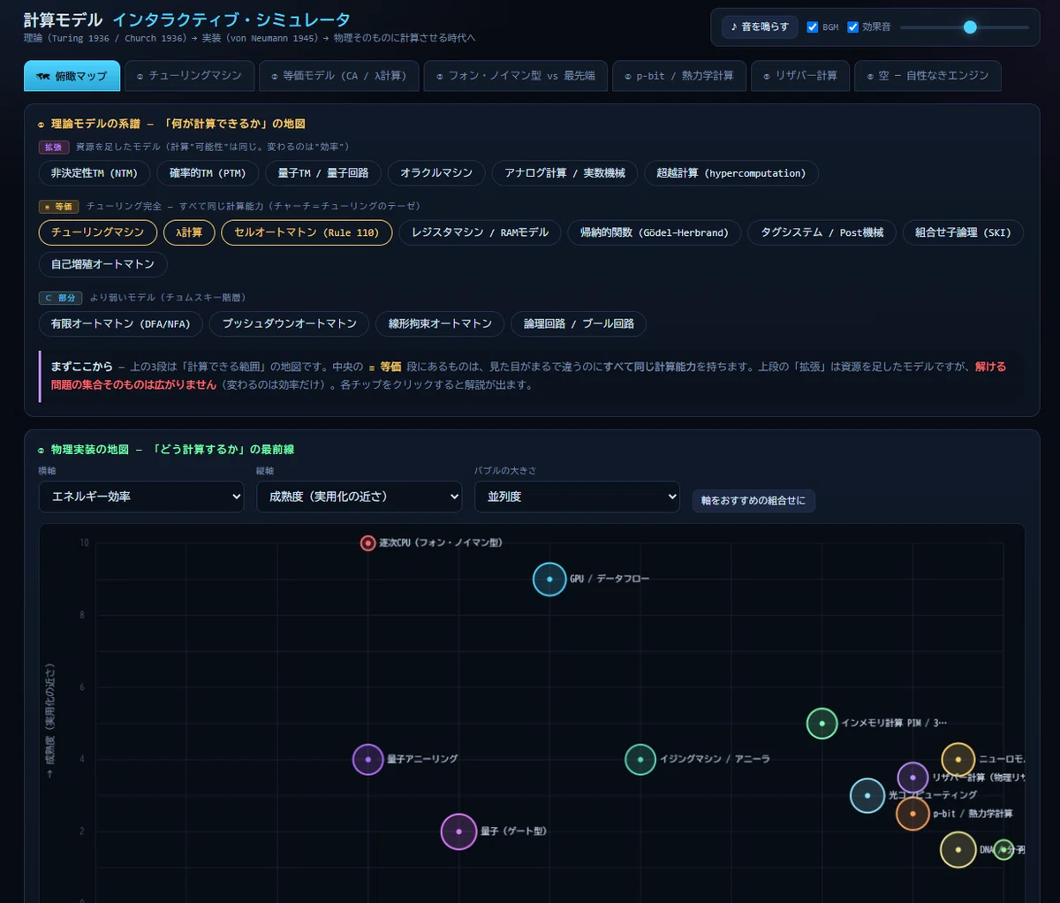Select the アナログ計算 / 実数機械 chip
Screen dimensions: 1060x903
[564, 173]
